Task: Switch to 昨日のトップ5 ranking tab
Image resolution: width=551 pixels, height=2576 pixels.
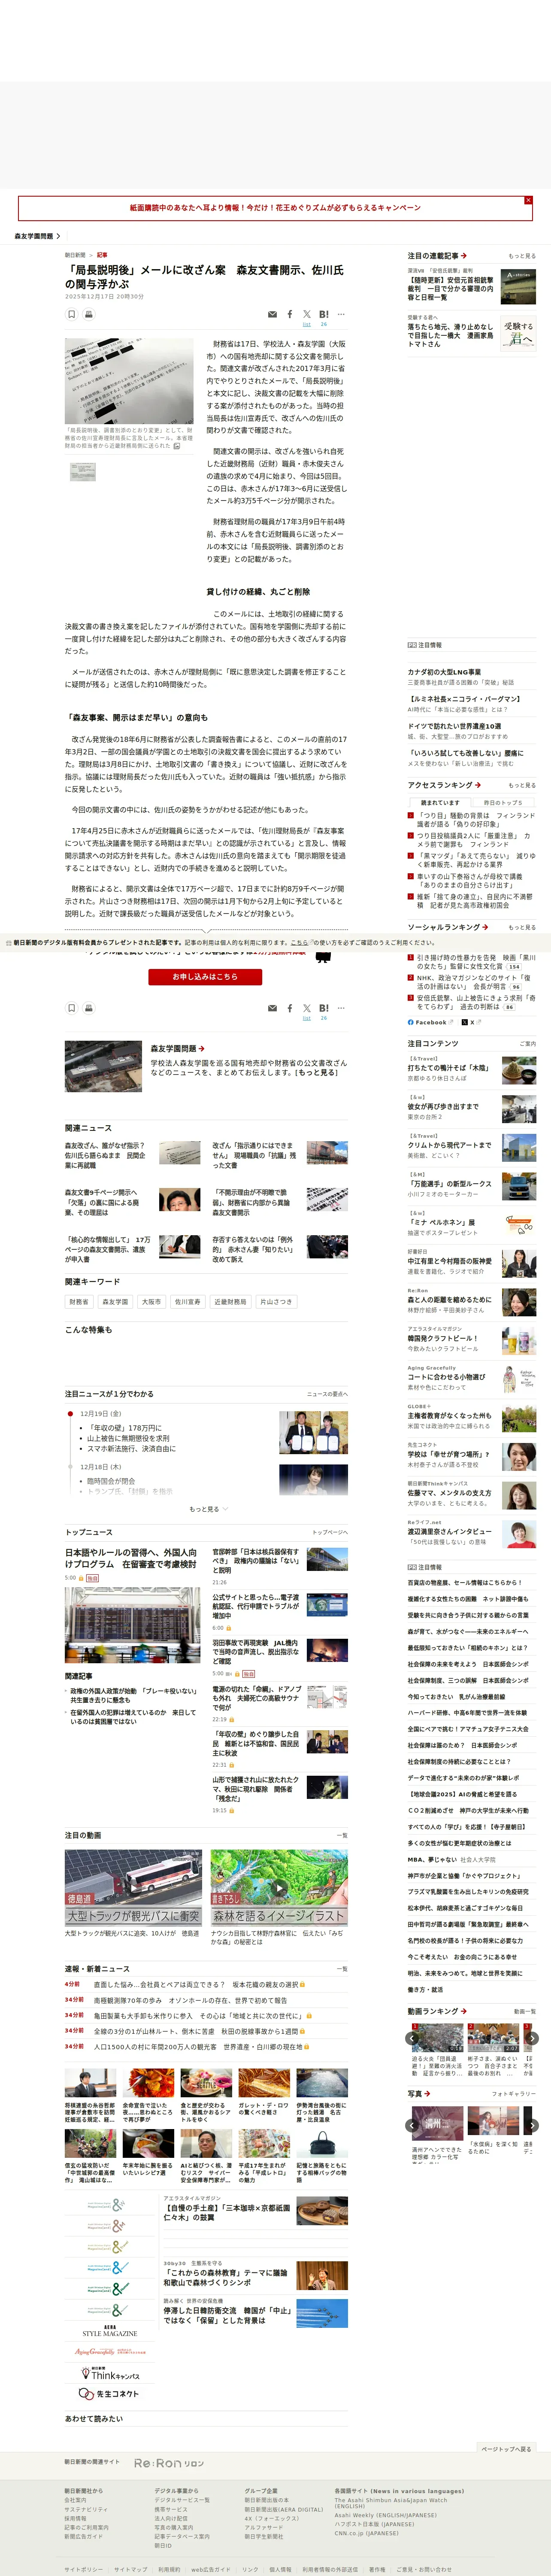Action: 504,802
